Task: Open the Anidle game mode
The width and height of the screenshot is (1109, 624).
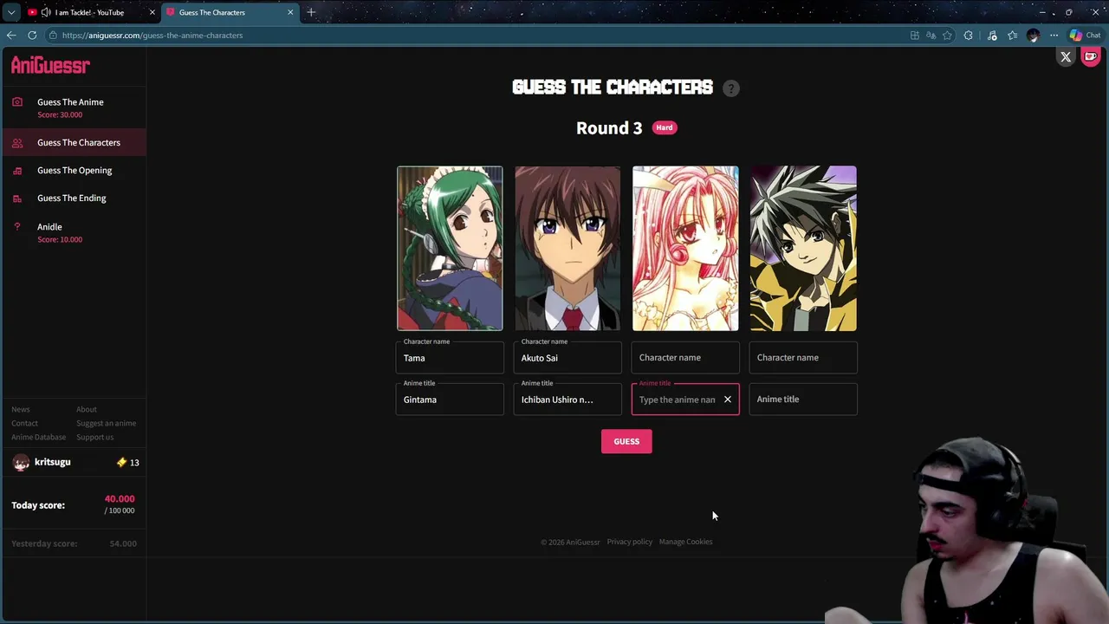Action: tap(73, 232)
